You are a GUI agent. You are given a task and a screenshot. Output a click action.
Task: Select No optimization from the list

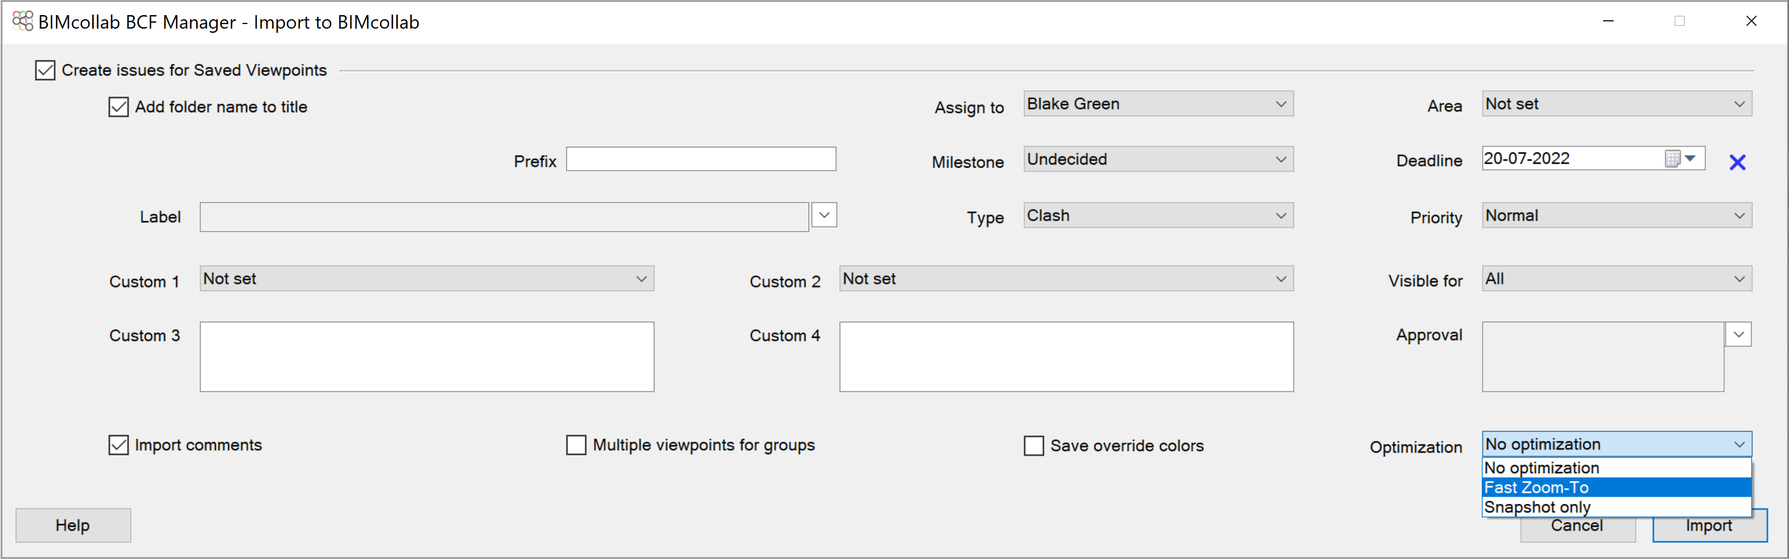tap(1616, 468)
